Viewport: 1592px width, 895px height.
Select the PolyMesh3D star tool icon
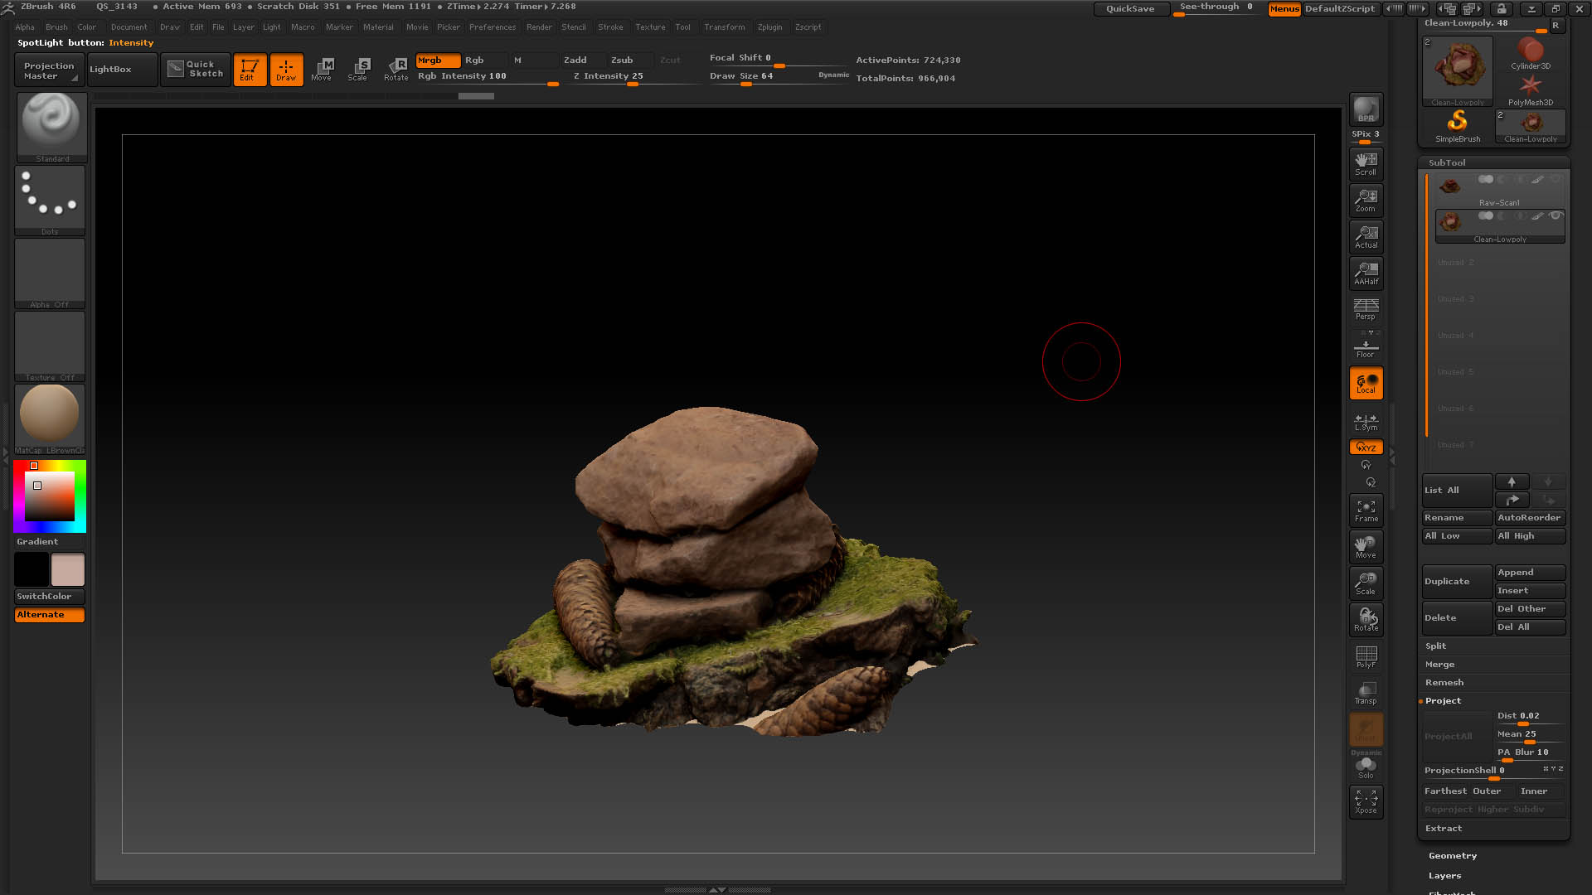pos(1531,90)
